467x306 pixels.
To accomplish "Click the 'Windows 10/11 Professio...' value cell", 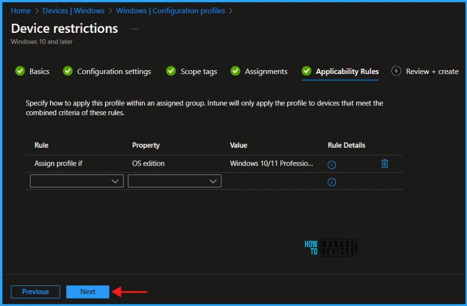I will pos(271,163).
